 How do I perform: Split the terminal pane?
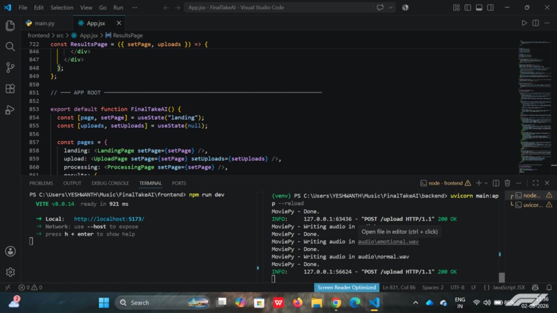point(496,183)
